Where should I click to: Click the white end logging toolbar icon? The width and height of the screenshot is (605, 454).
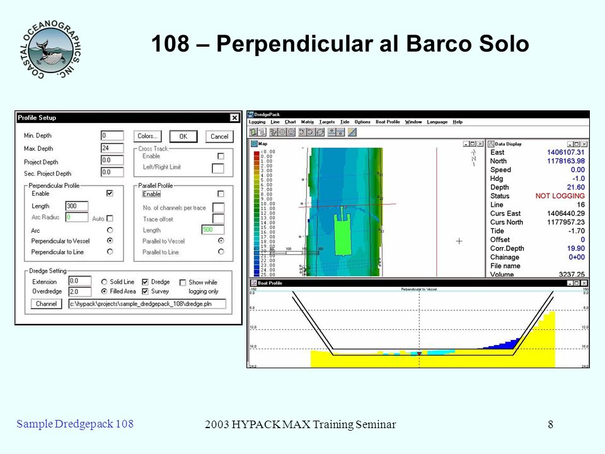click(262, 132)
